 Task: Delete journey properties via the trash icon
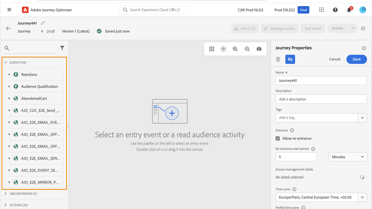coord(278,59)
